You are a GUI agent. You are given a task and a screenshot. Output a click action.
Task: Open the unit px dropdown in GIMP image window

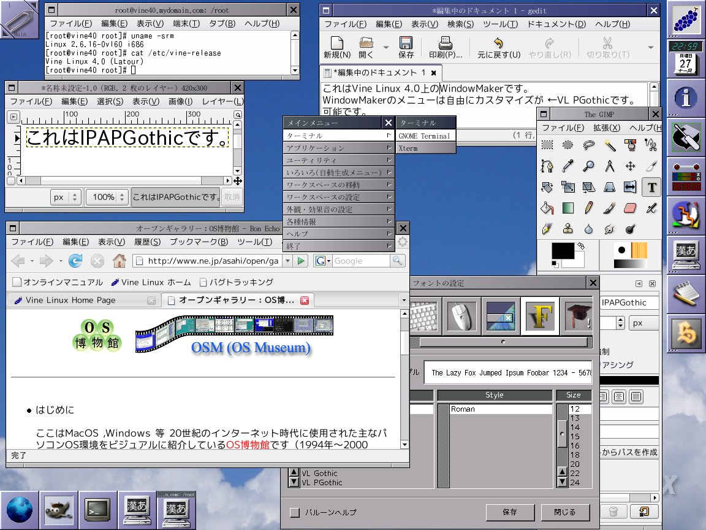[66, 198]
